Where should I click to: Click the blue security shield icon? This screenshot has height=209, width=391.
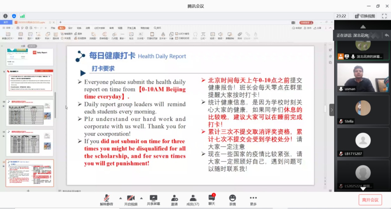pos(14,16)
